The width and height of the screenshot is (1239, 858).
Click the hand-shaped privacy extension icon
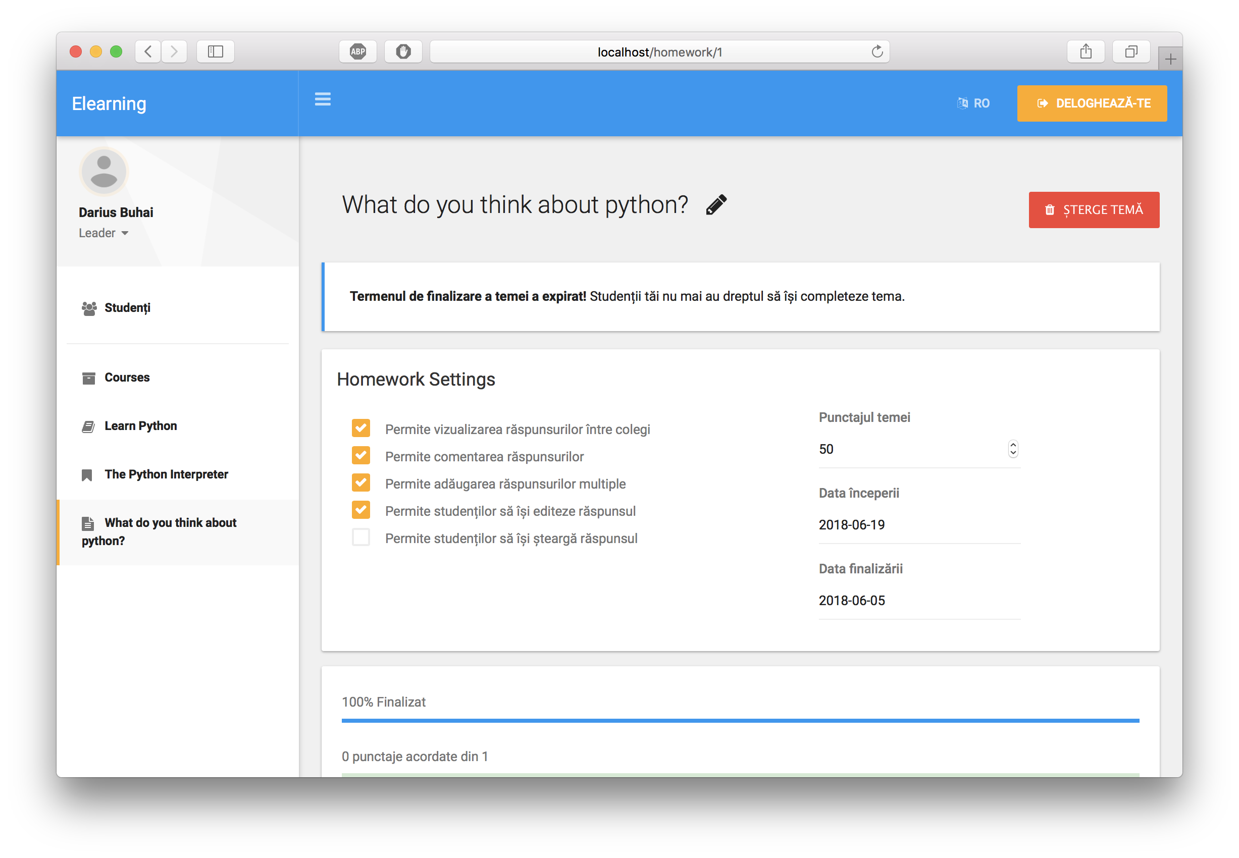point(403,51)
